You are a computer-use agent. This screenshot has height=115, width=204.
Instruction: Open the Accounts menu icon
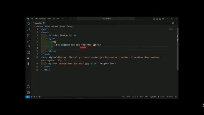point(28,87)
